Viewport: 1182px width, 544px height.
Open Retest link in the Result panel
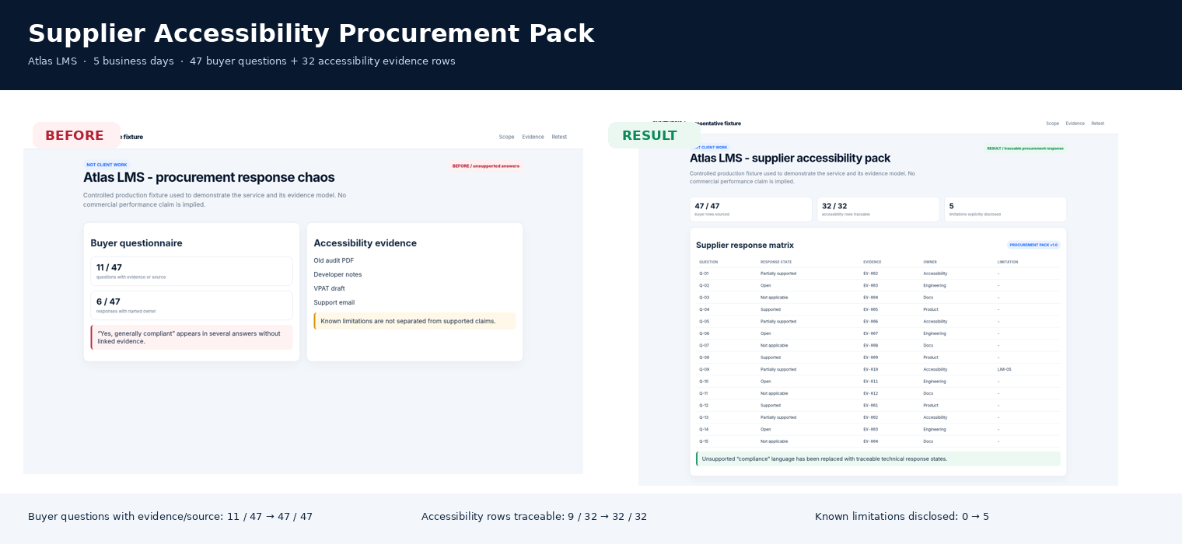[1097, 124]
